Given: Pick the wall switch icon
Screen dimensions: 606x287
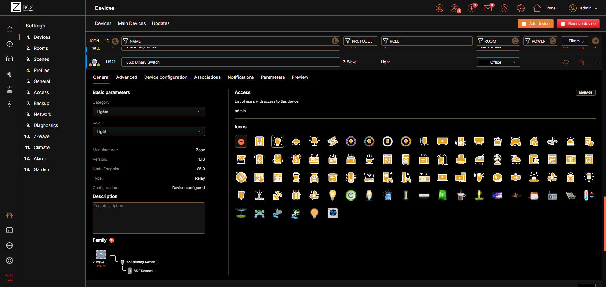Looking at the screenshot, I should tap(259, 142).
